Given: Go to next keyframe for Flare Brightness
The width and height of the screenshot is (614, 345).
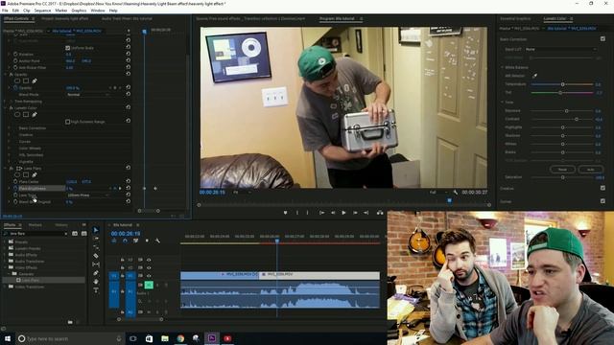Looking at the screenshot, I should (x=120, y=188).
